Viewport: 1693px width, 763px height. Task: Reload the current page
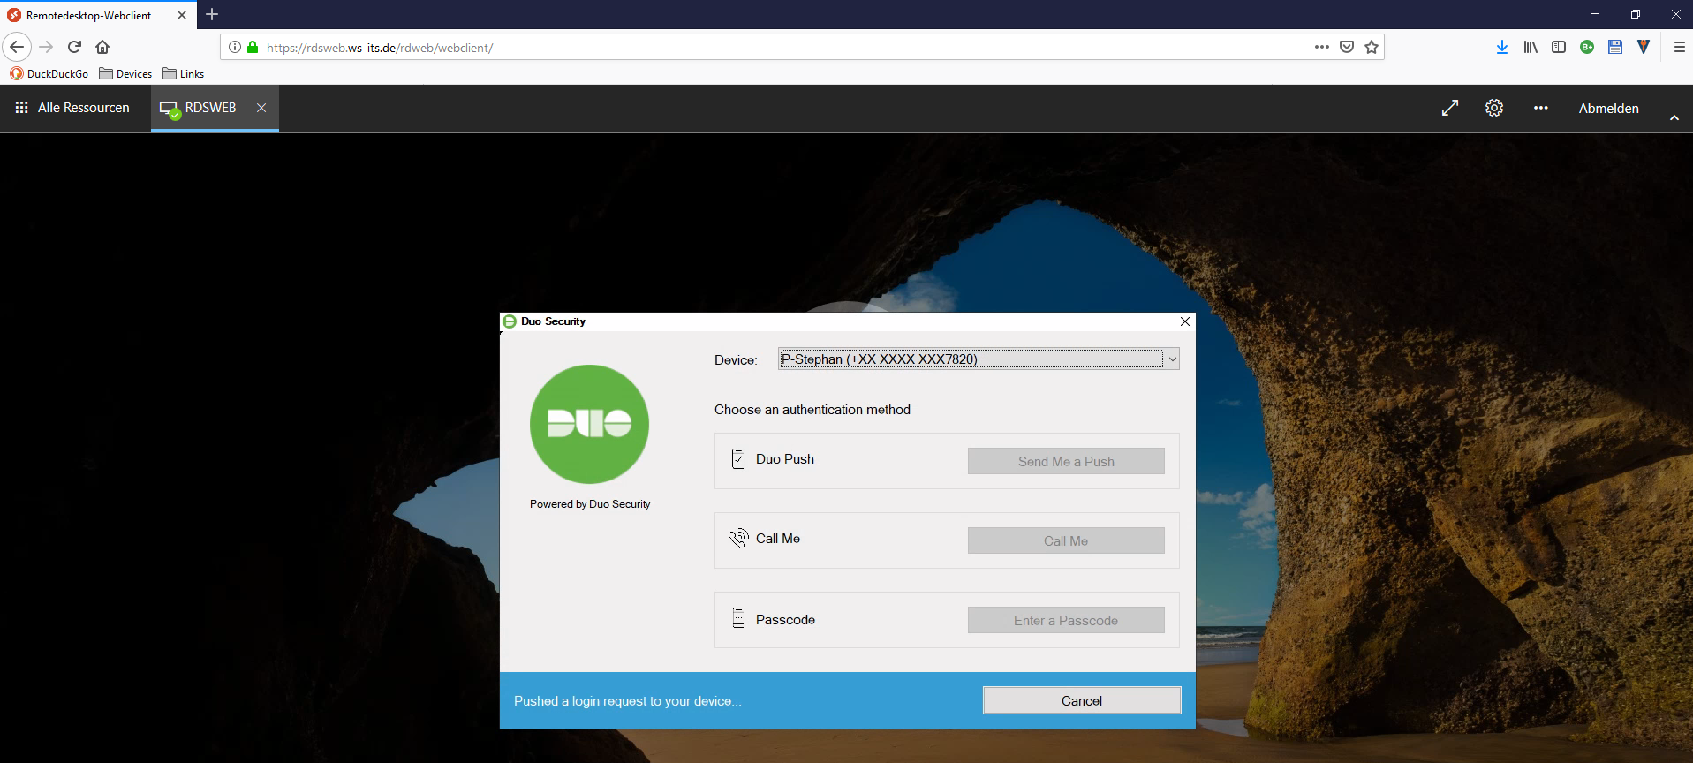pos(74,47)
